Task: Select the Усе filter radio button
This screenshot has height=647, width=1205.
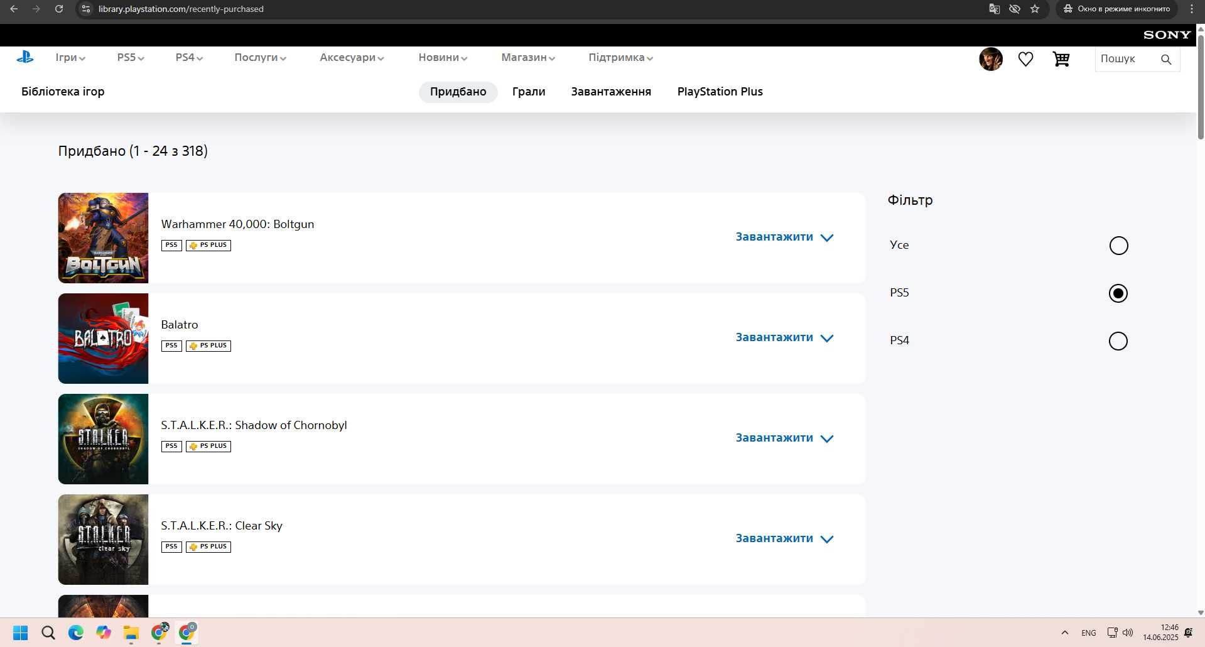Action: click(x=1118, y=246)
